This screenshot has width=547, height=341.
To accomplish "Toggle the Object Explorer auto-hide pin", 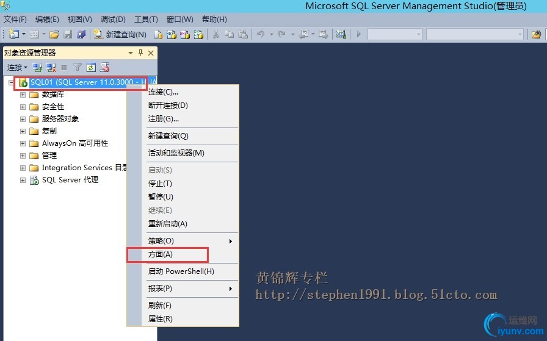I will click(140, 52).
